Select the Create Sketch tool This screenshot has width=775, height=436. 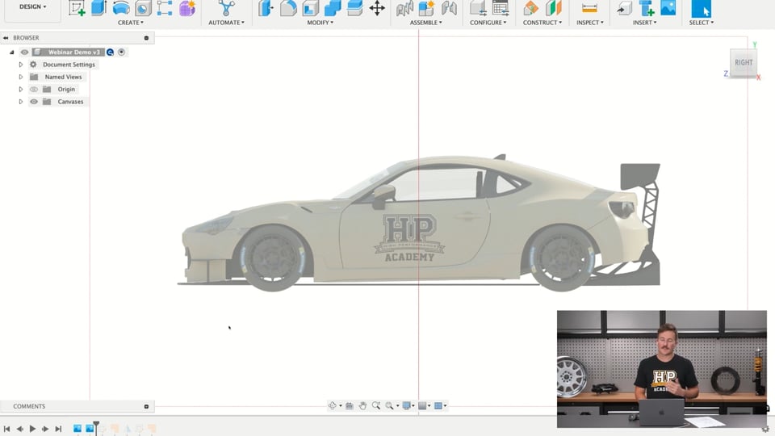point(77,8)
